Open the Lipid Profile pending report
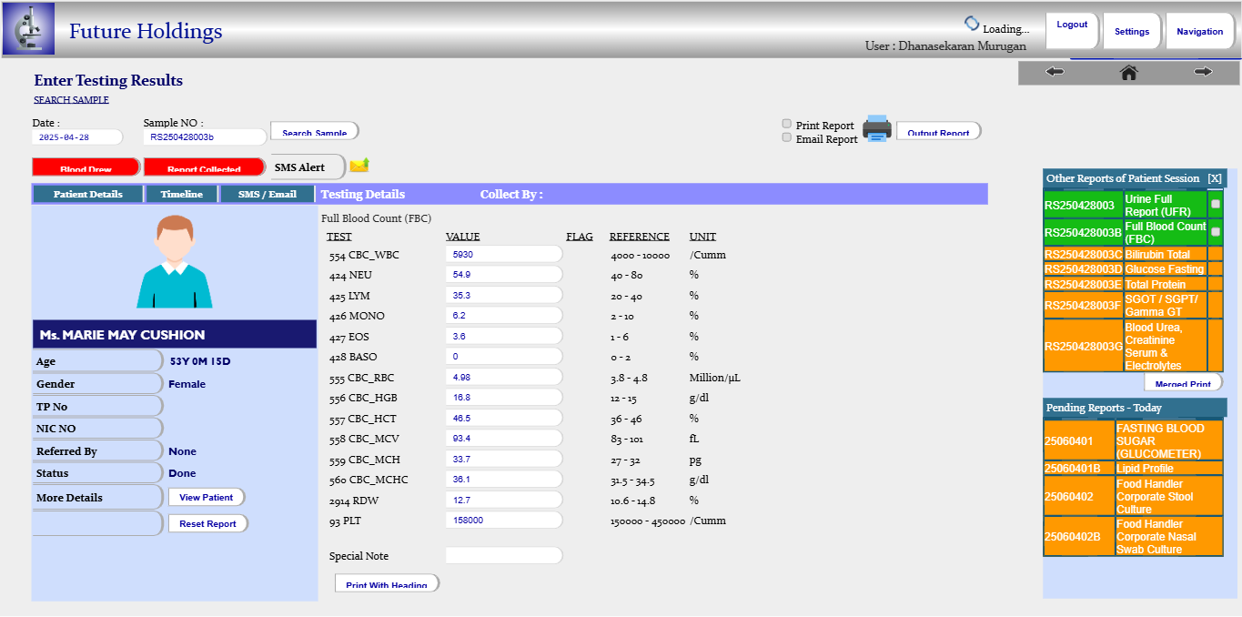This screenshot has width=1242, height=617. point(1144,469)
